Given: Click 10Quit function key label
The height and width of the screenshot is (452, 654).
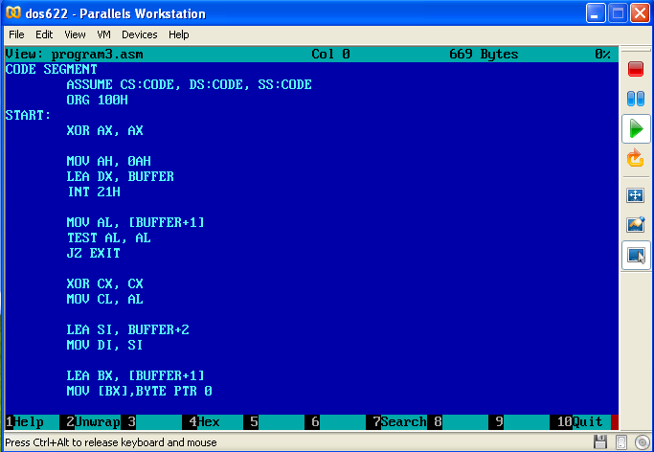Looking at the screenshot, I should [x=579, y=422].
